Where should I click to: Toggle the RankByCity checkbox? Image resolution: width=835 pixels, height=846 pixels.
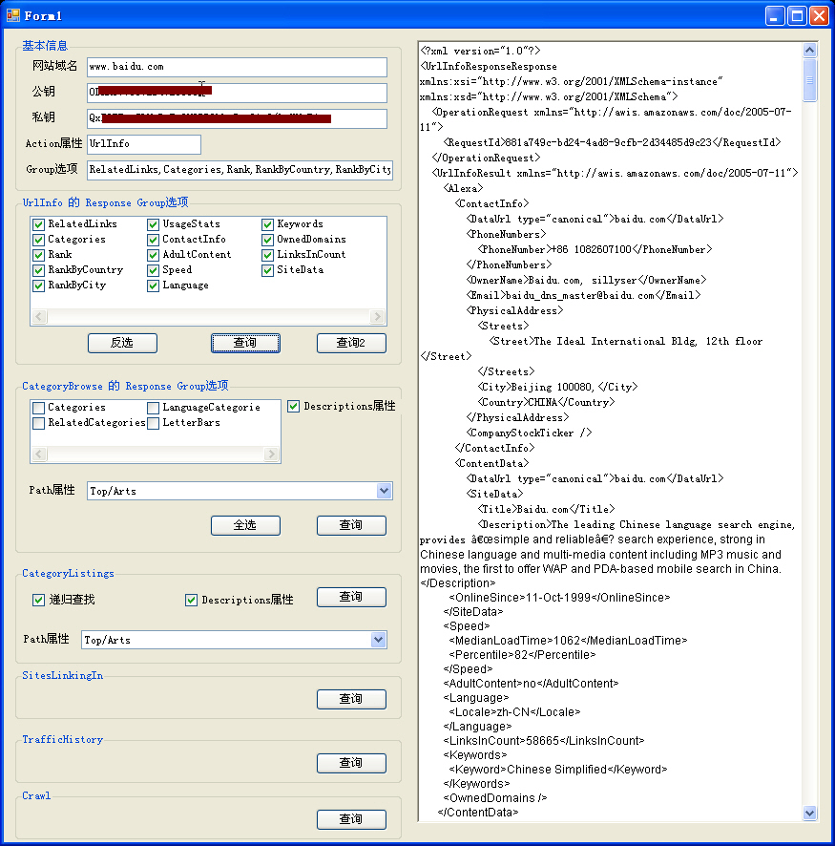pos(38,286)
